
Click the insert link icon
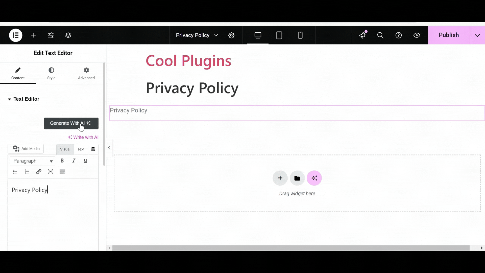coord(39,172)
